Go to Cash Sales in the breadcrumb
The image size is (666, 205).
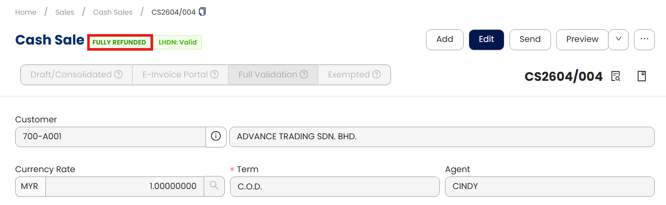point(113,12)
